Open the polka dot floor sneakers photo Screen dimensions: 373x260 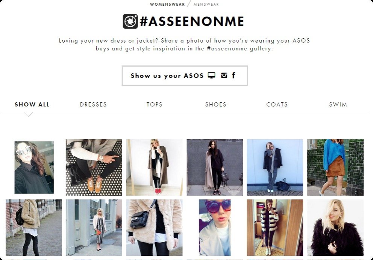tap(94, 167)
